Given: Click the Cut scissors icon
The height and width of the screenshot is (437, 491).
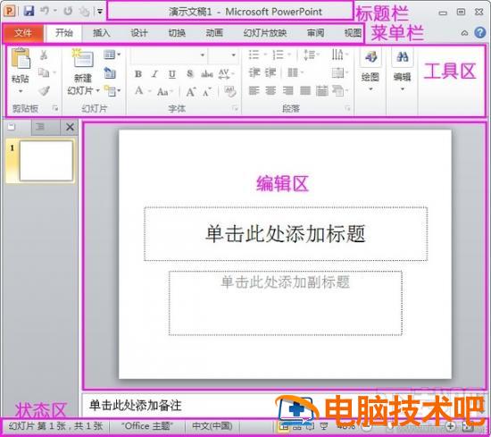Looking at the screenshot, I should [44, 55].
